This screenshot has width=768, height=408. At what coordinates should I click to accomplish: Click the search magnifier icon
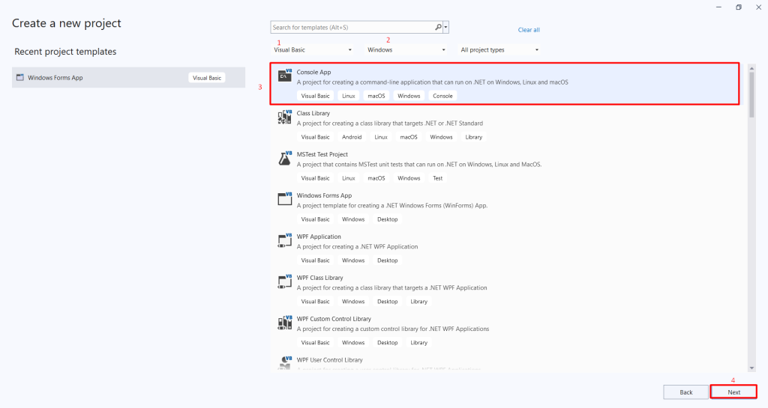[x=438, y=28]
